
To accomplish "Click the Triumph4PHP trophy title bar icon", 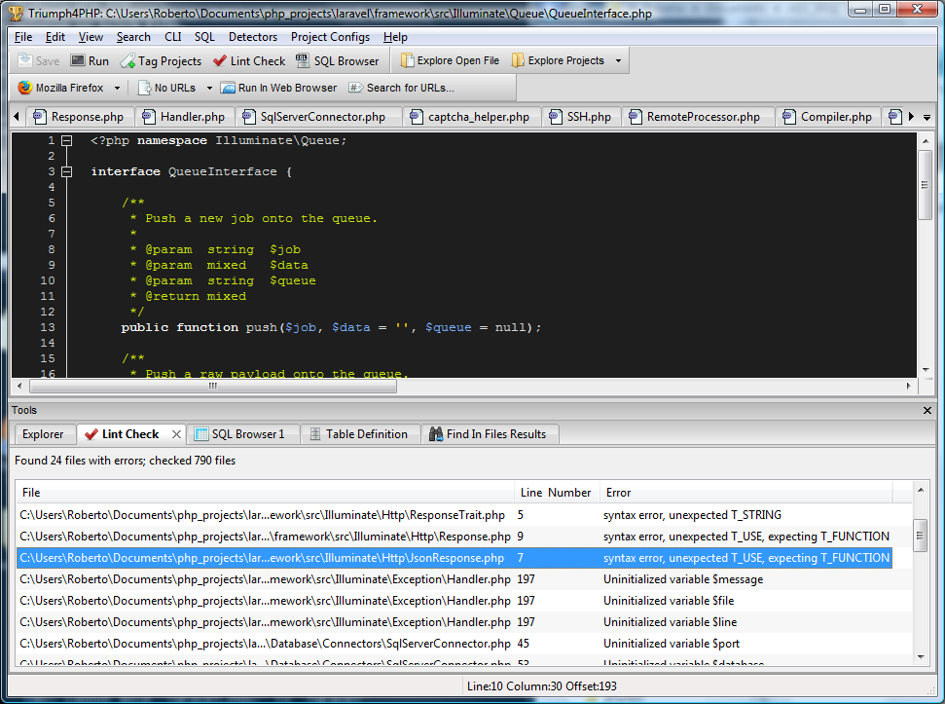I will pos(17,14).
